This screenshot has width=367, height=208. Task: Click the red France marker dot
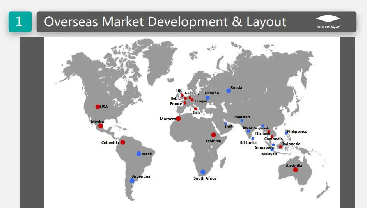click(185, 103)
